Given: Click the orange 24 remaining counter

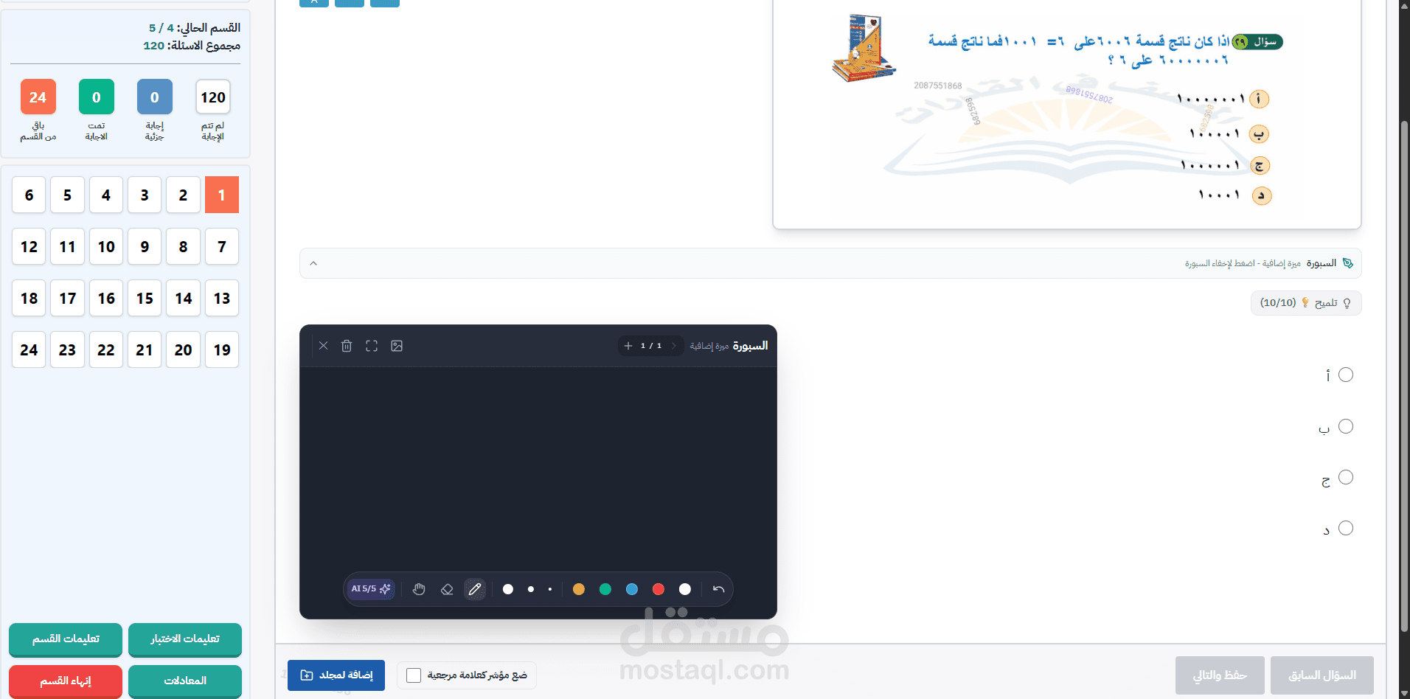Looking at the screenshot, I should click(x=38, y=97).
